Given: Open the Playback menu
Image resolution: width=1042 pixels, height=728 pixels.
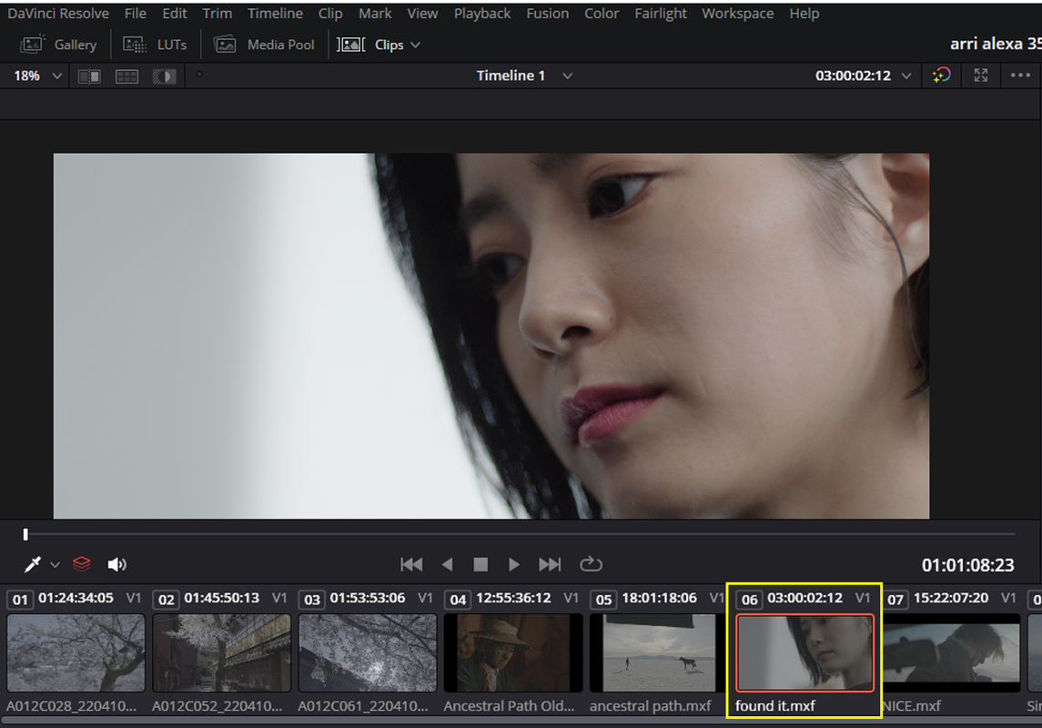Looking at the screenshot, I should [482, 14].
